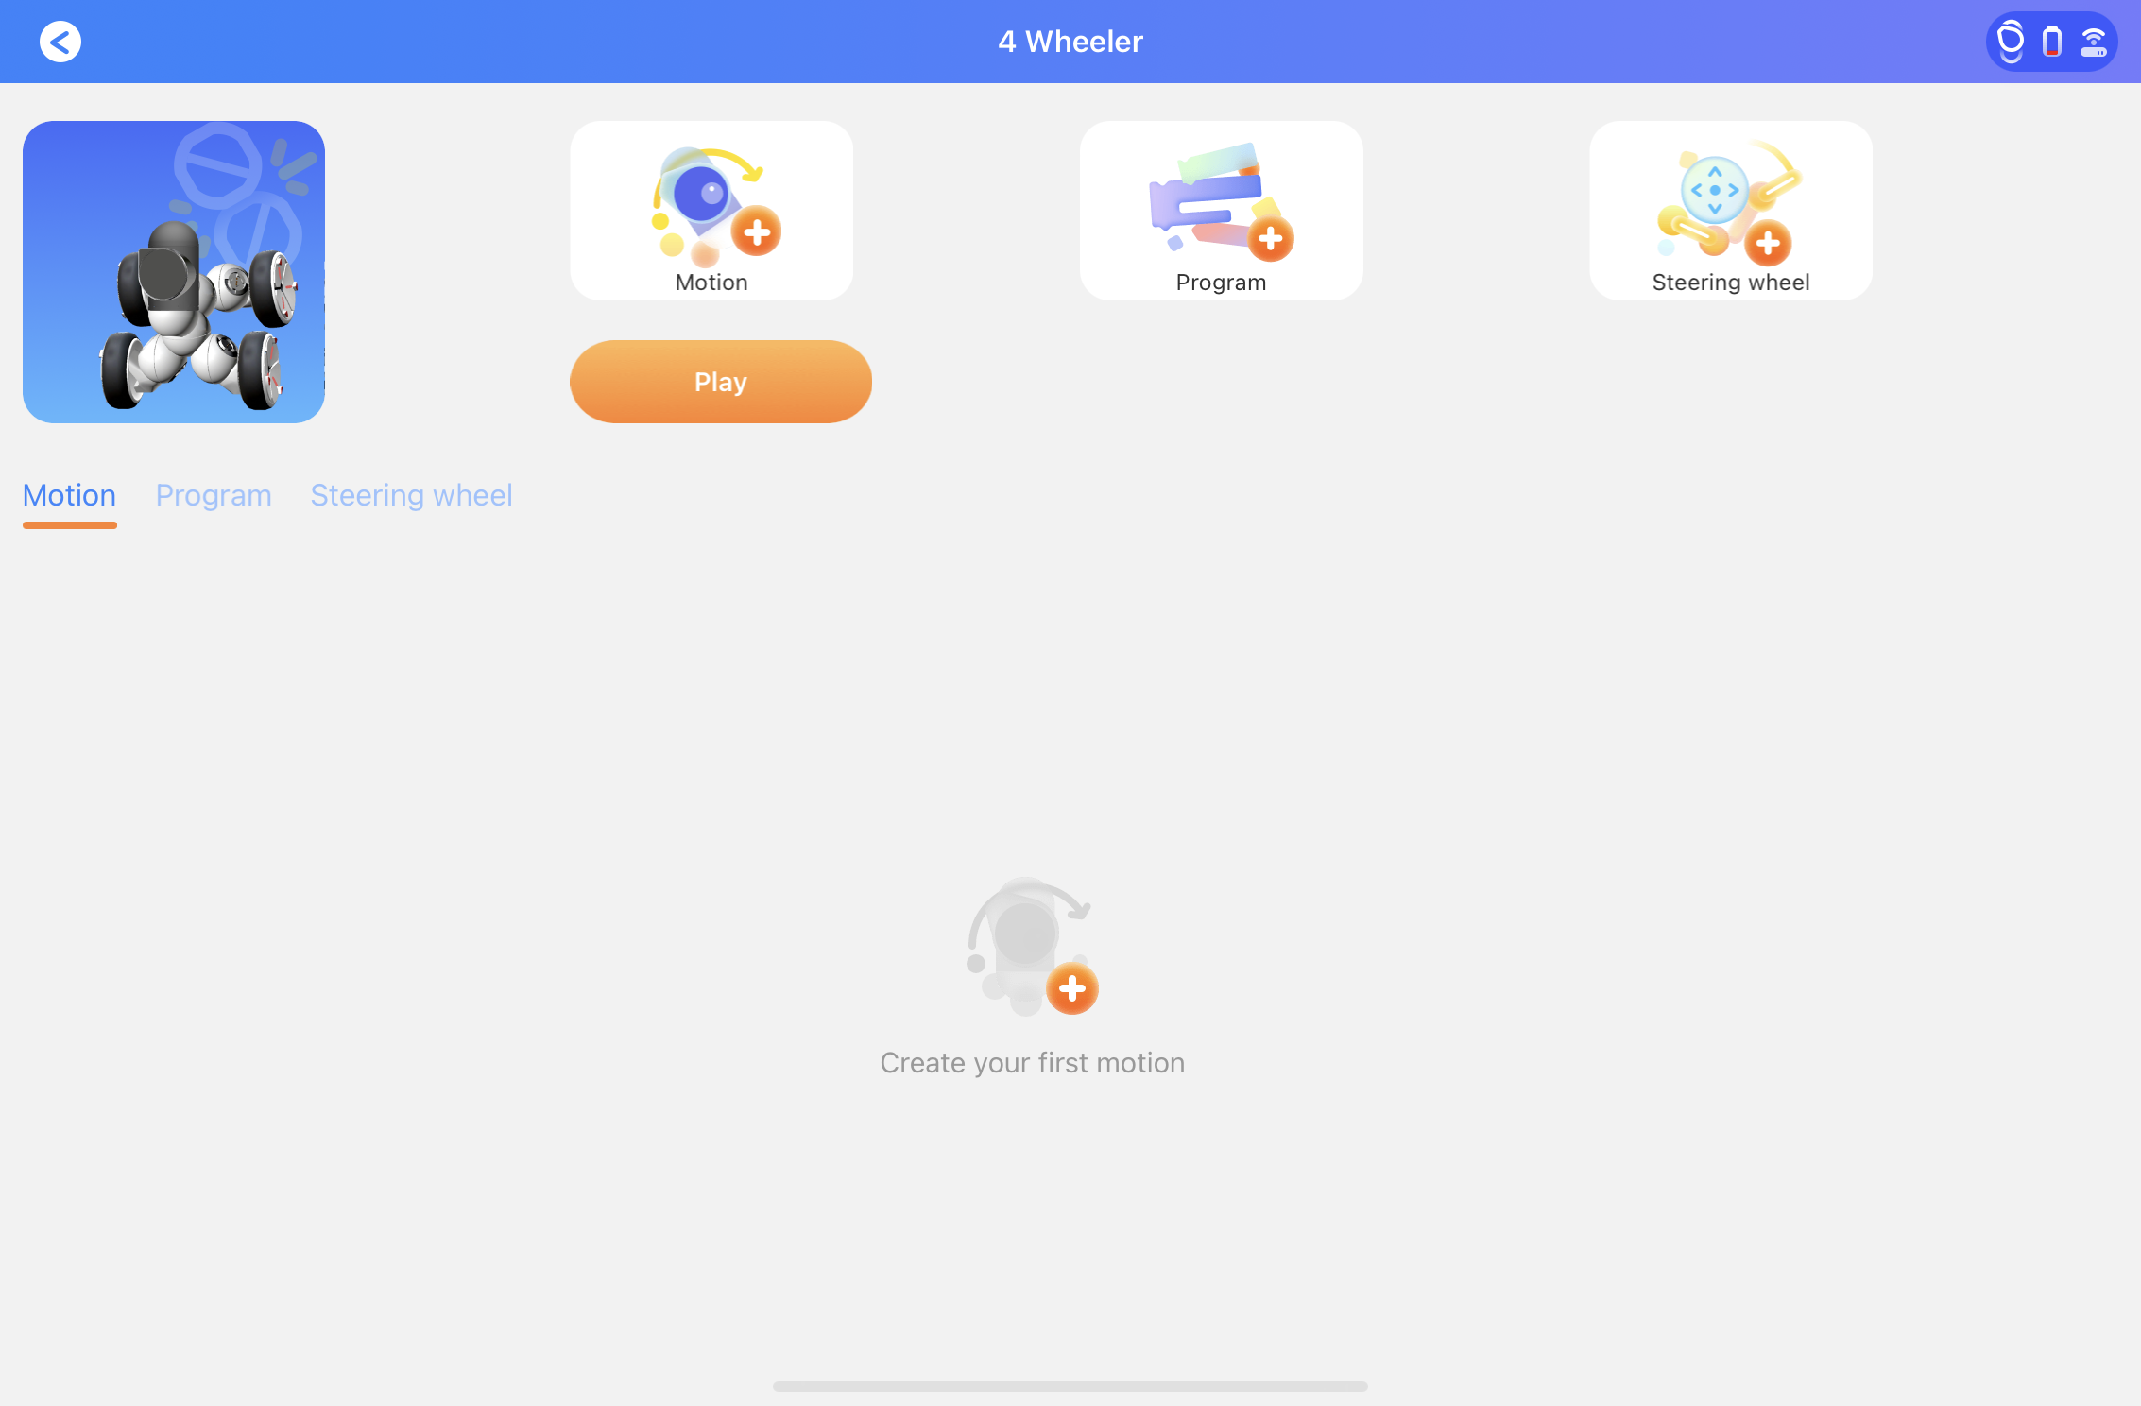This screenshot has height=1406, width=2141.
Task: Select the Steering wheel tab
Action: (409, 494)
